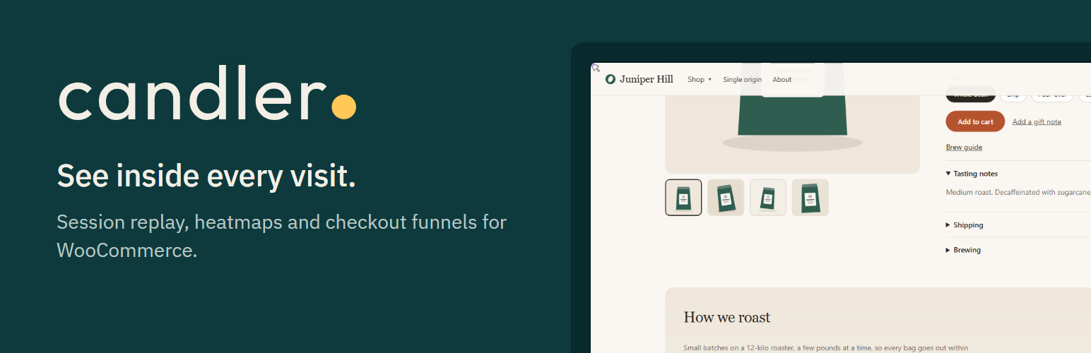Click the Juniper Hill leaf logo icon
This screenshot has width=1091, height=353.
(x=611, y=79)
